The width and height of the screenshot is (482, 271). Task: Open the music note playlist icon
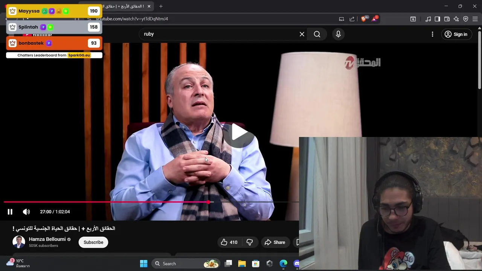[x=428, y=19]
